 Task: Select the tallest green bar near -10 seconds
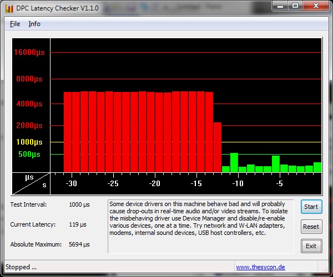(234, 162)
